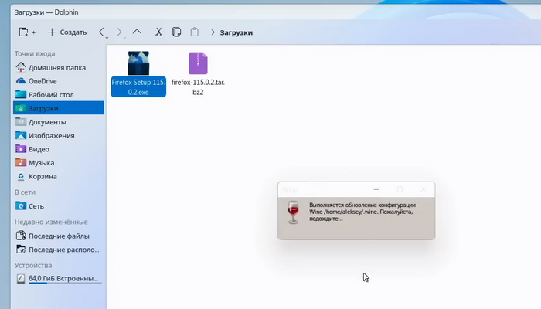Select Firefox Setup 115.0.2.exe file icon
This screenshot has height=309, width=541.
pos(138,63)
